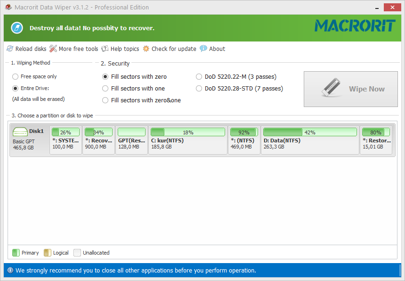Click the Basic GPT label
405x281 pixels.
pyautogui.click(x=24, y=141)
